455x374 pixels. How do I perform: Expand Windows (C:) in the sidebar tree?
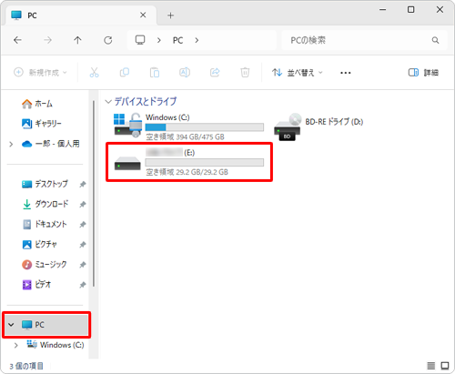point(16,345)
